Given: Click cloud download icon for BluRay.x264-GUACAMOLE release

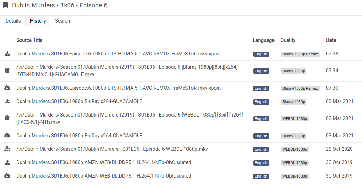Looking at the screenshot, I should pos(7,136).
